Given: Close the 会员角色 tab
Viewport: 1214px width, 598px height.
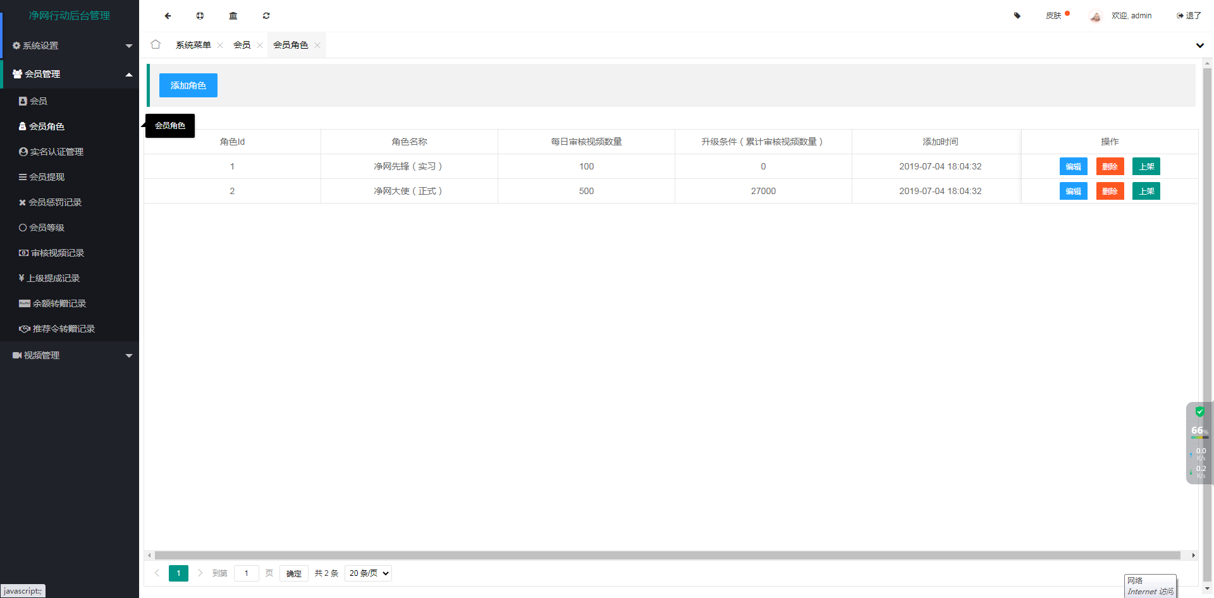Looking at the screenshot, I should tap(317, 45).
